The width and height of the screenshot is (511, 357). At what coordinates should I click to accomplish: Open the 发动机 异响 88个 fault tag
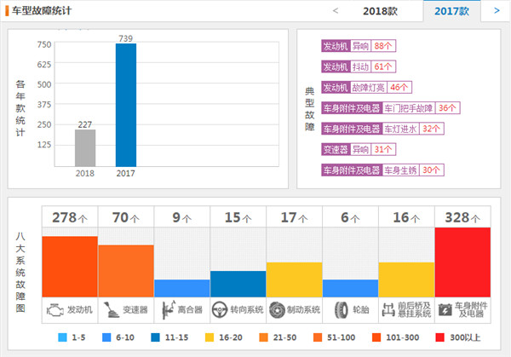pyautogui.click(x=359, y=46)
